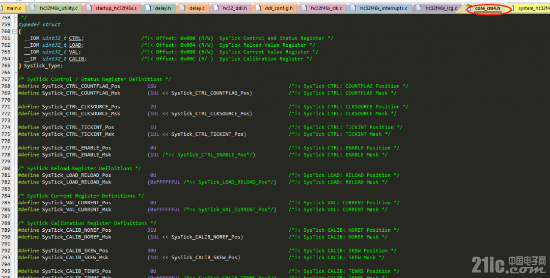The image size is (550, 278).
Task: Click the SysTick_Type typedef name
Action: point(42,66)
